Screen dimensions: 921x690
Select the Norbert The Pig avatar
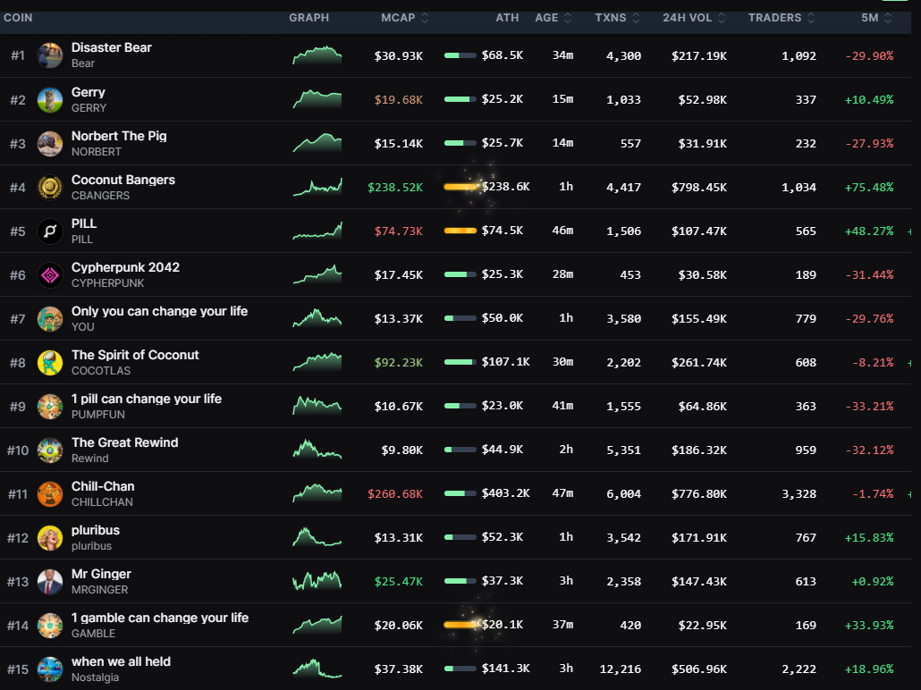click(50, 143)
